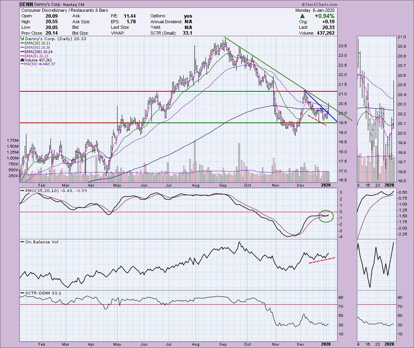Click the green up-arrow change indicator

tap(302, 16)
